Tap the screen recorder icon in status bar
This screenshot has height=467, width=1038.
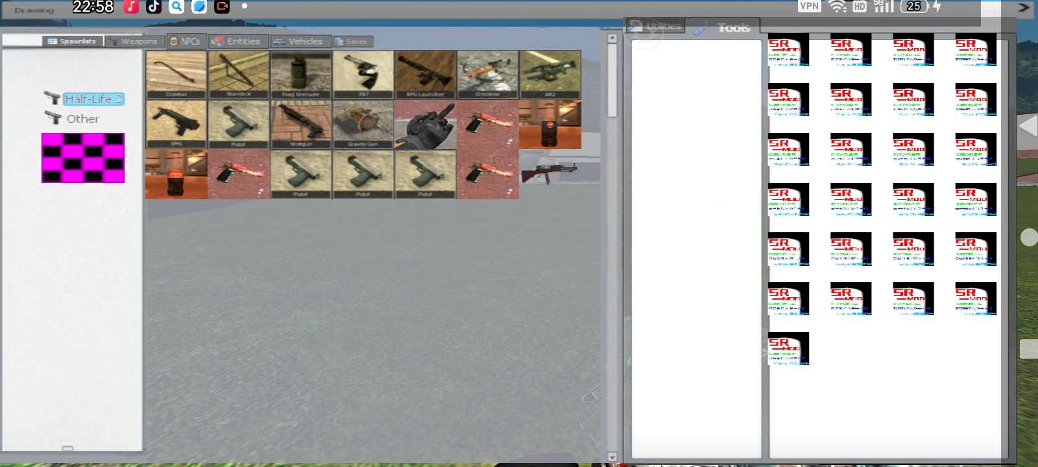pyautogui.click(x=222, y=7)
